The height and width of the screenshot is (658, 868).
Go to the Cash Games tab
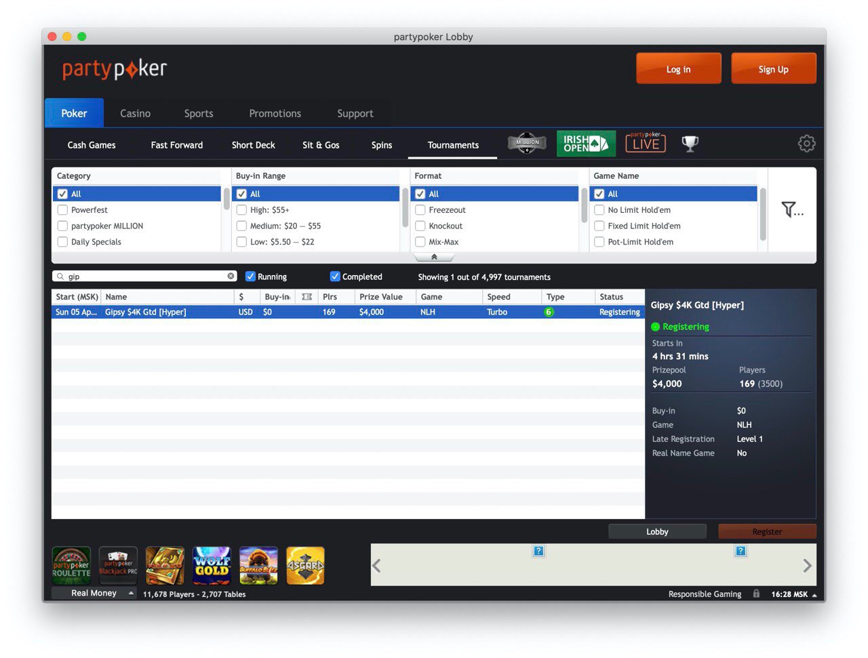[92, 145]
